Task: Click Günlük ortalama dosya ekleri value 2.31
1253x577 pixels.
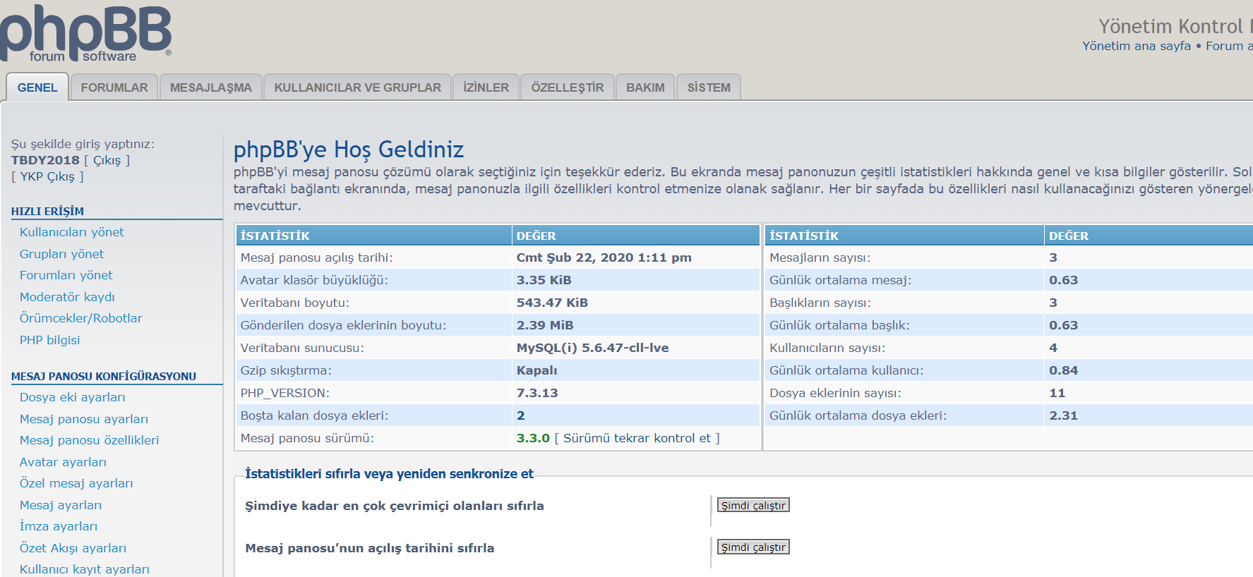Action: (x=1063, y=415)
